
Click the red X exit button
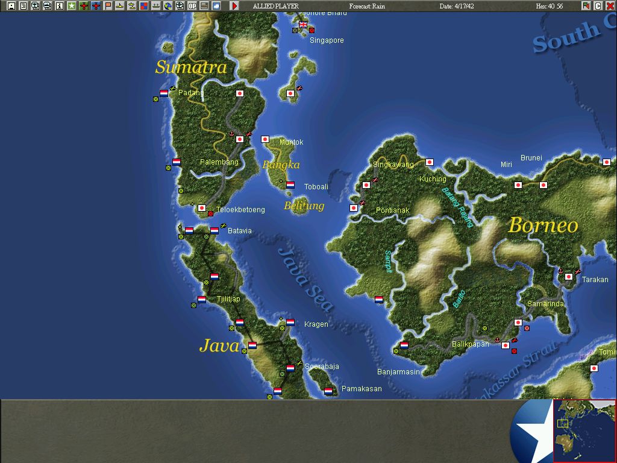tap(610, 5)
